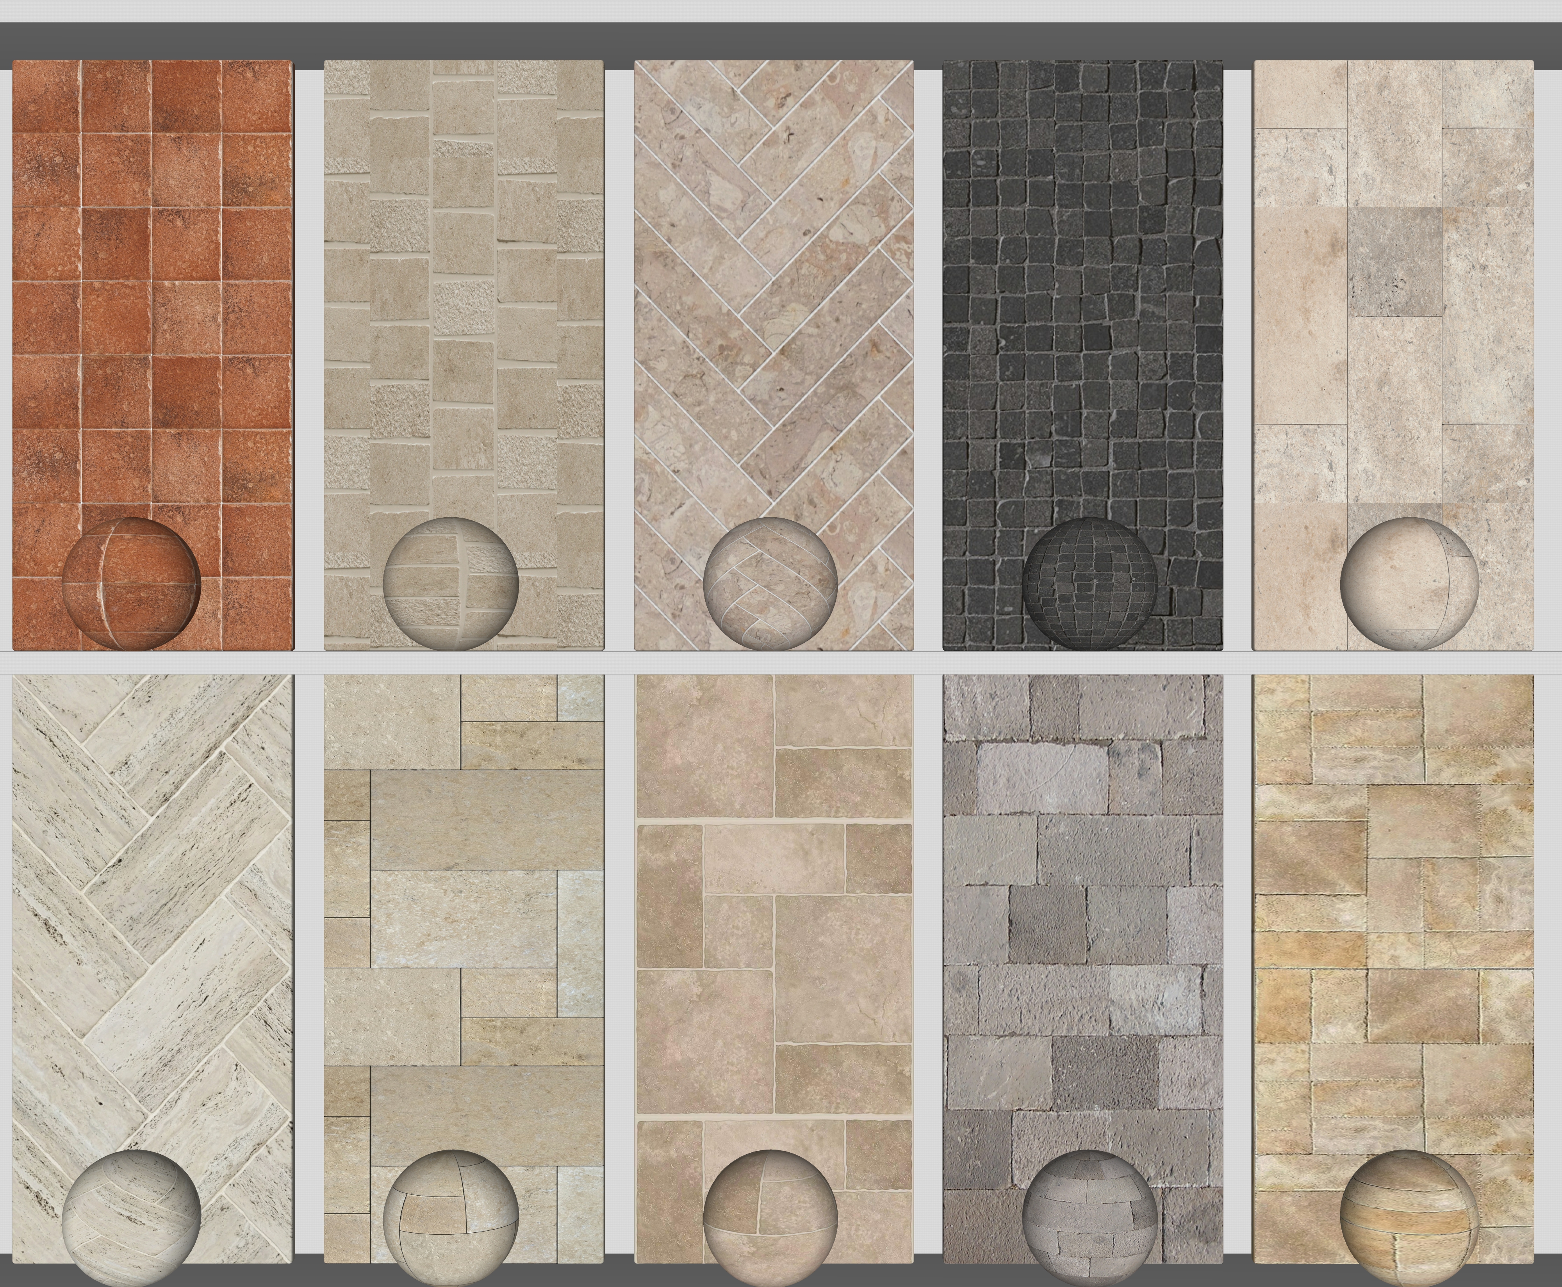Click the golden travertine paver preview sphere
1562x1287 pixels.
(1410, 1218)
